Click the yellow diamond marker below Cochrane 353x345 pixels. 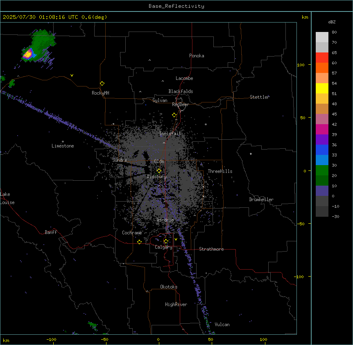point(139,242)
